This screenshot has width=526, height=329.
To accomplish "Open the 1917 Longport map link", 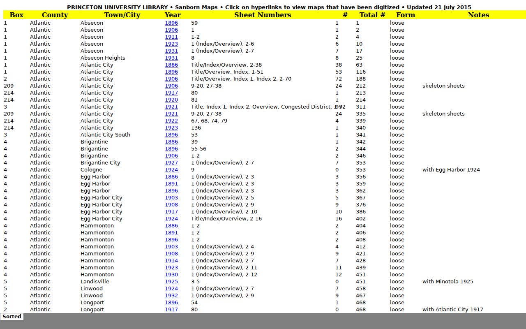I will (x=171, y=310).
